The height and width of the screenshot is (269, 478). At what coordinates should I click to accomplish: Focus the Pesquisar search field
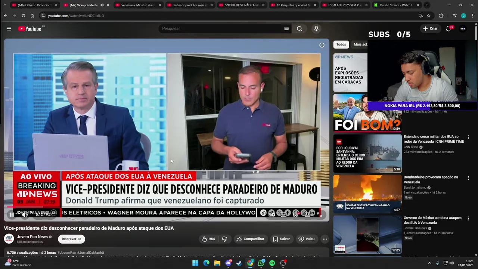[224, 29]
